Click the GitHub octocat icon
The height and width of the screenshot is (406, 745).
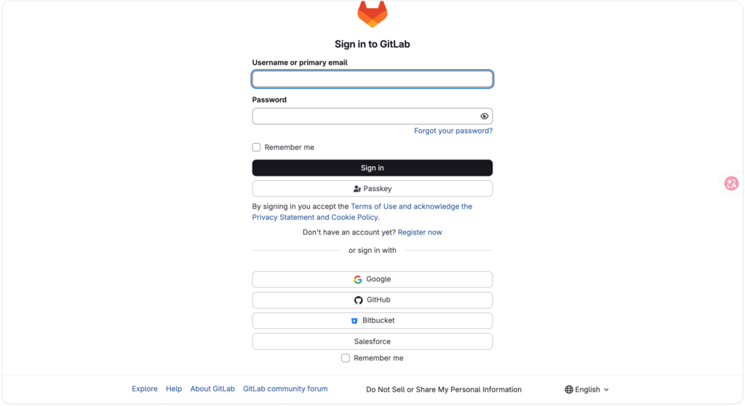click(358, 300)
